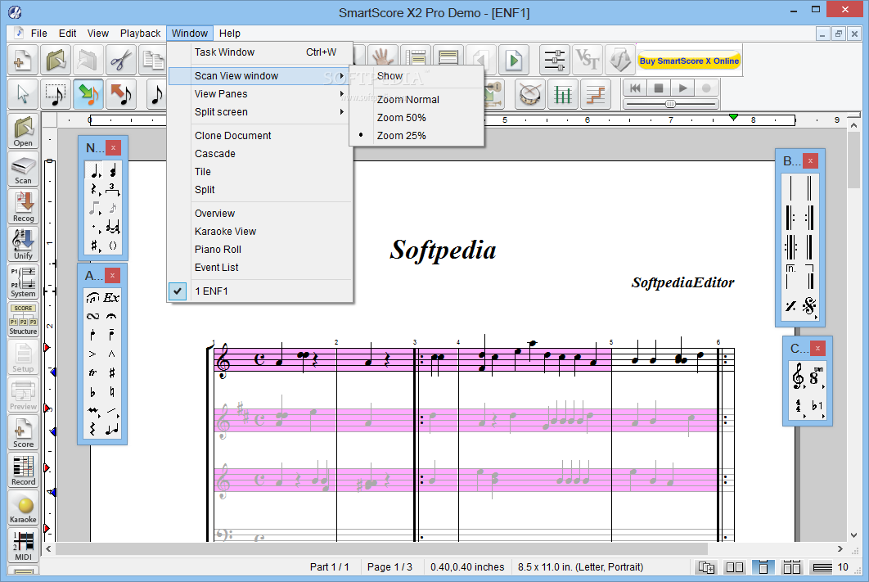
Task: Click the green play-page toolbar icon
Action: (514, 60)
